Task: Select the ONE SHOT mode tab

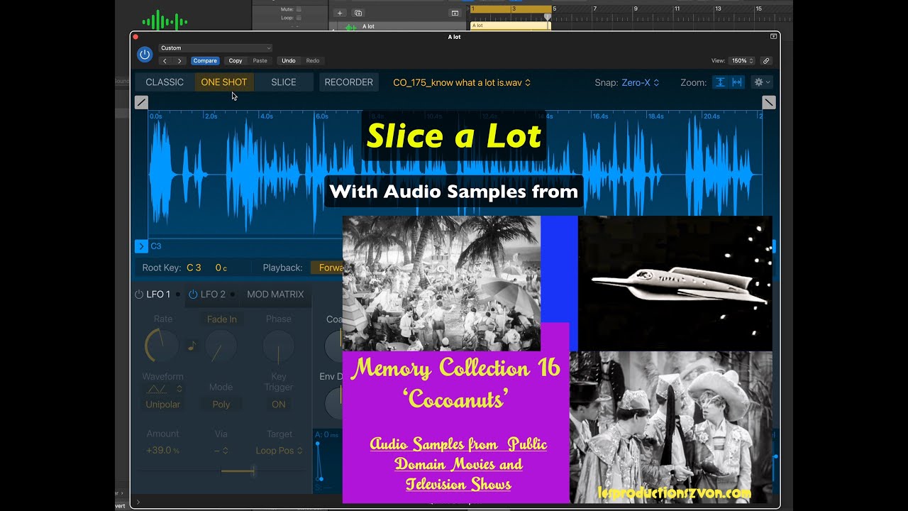Action: point(224,82)
